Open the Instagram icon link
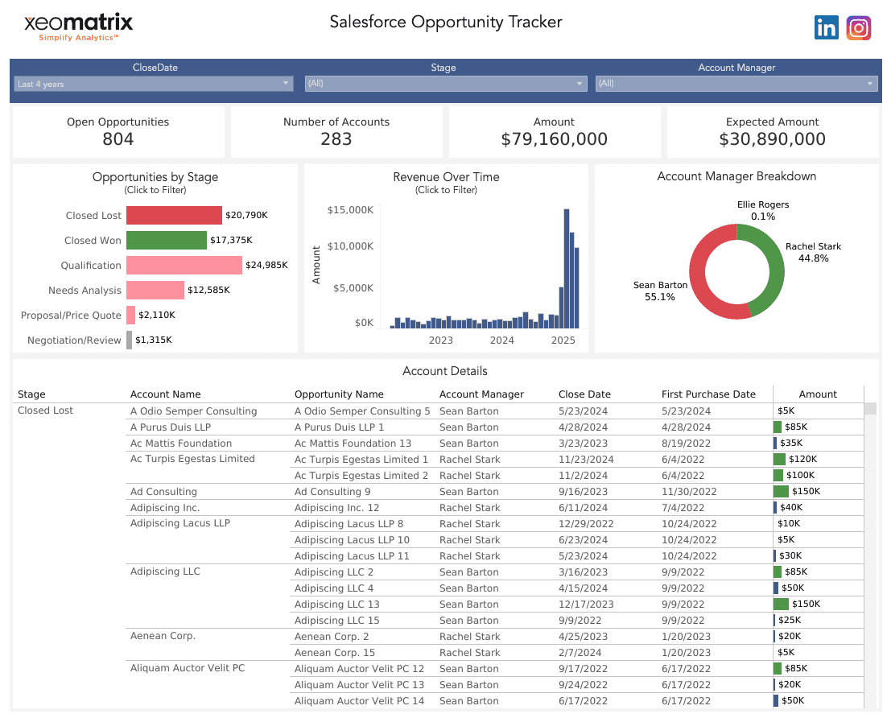Image resolution: width=887 pixels, height=718 pixels. [858, 27]
